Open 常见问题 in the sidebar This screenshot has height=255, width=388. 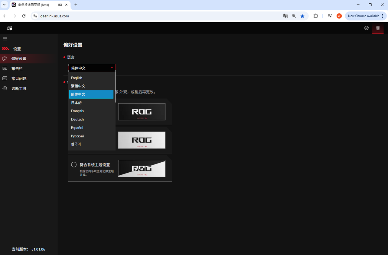pyautogui.click(x=29, y=78)
